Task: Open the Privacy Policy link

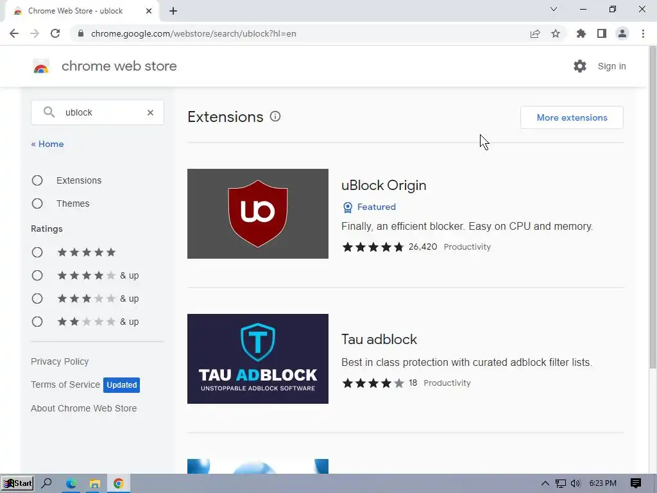Action: (60, 361)
